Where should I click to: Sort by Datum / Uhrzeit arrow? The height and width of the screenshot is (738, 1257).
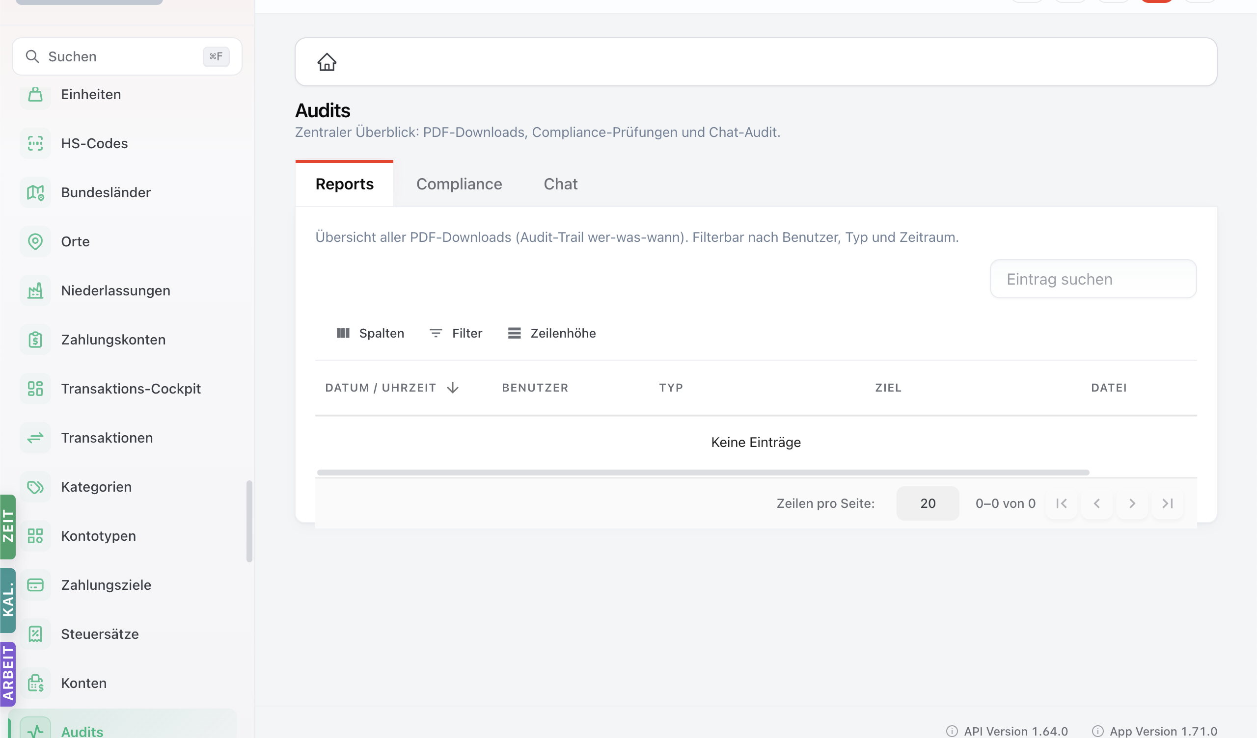click(453, 388)
